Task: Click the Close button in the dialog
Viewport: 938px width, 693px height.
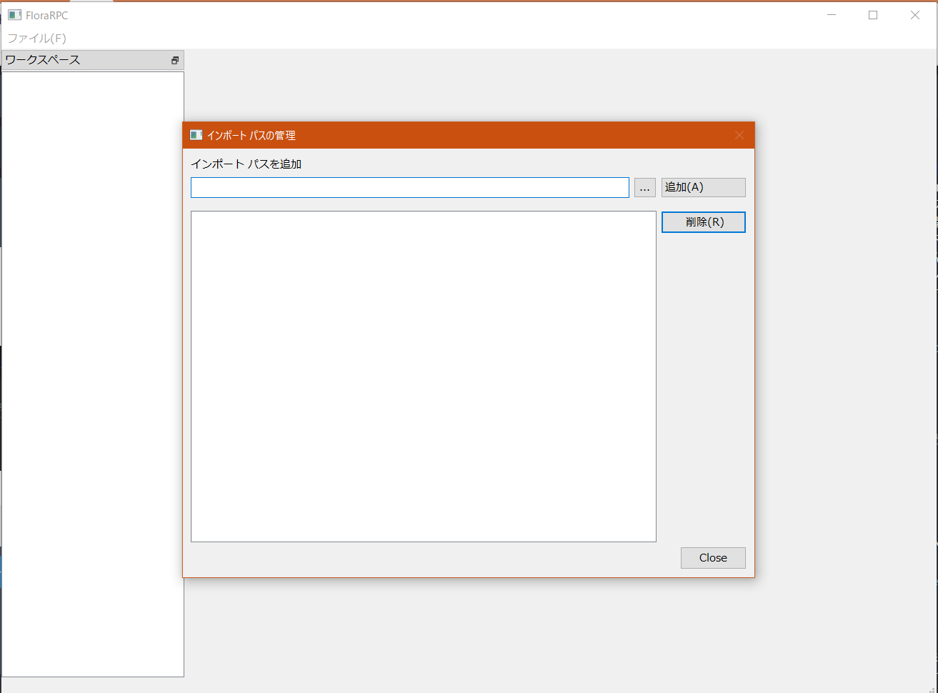Action: coord(712,558)
